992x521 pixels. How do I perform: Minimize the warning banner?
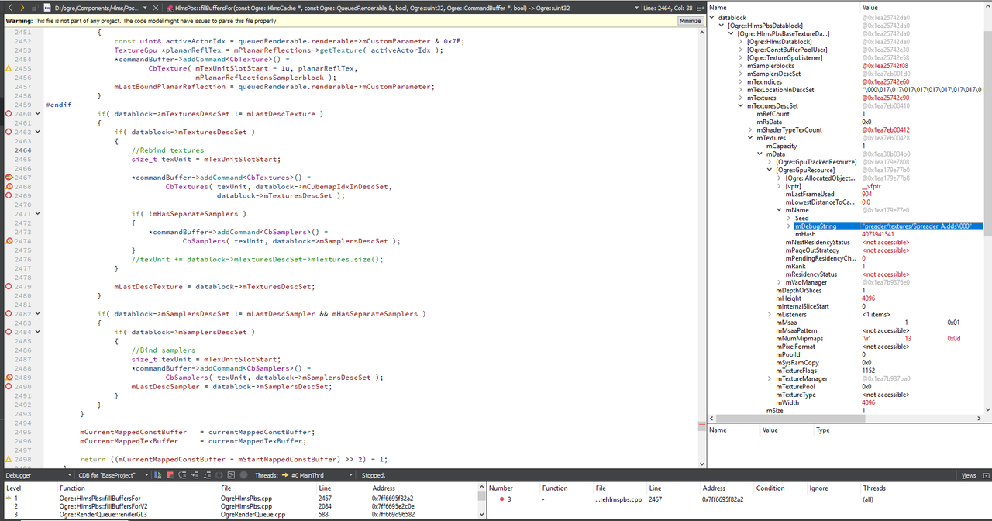[x=690, y=21]
